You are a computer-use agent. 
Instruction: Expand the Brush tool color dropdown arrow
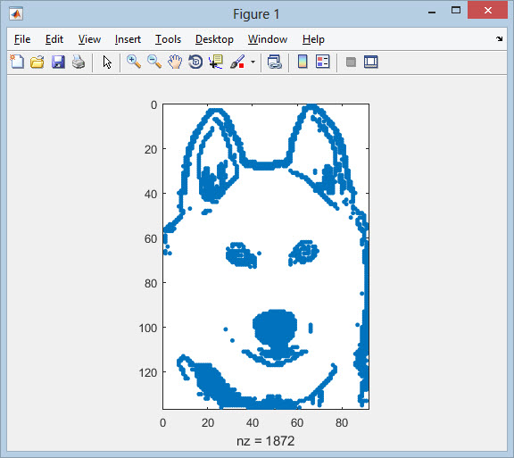click(253, 62)
